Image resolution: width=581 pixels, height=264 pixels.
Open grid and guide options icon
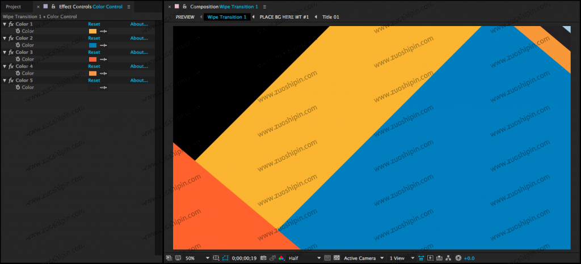tap(216, 258)
